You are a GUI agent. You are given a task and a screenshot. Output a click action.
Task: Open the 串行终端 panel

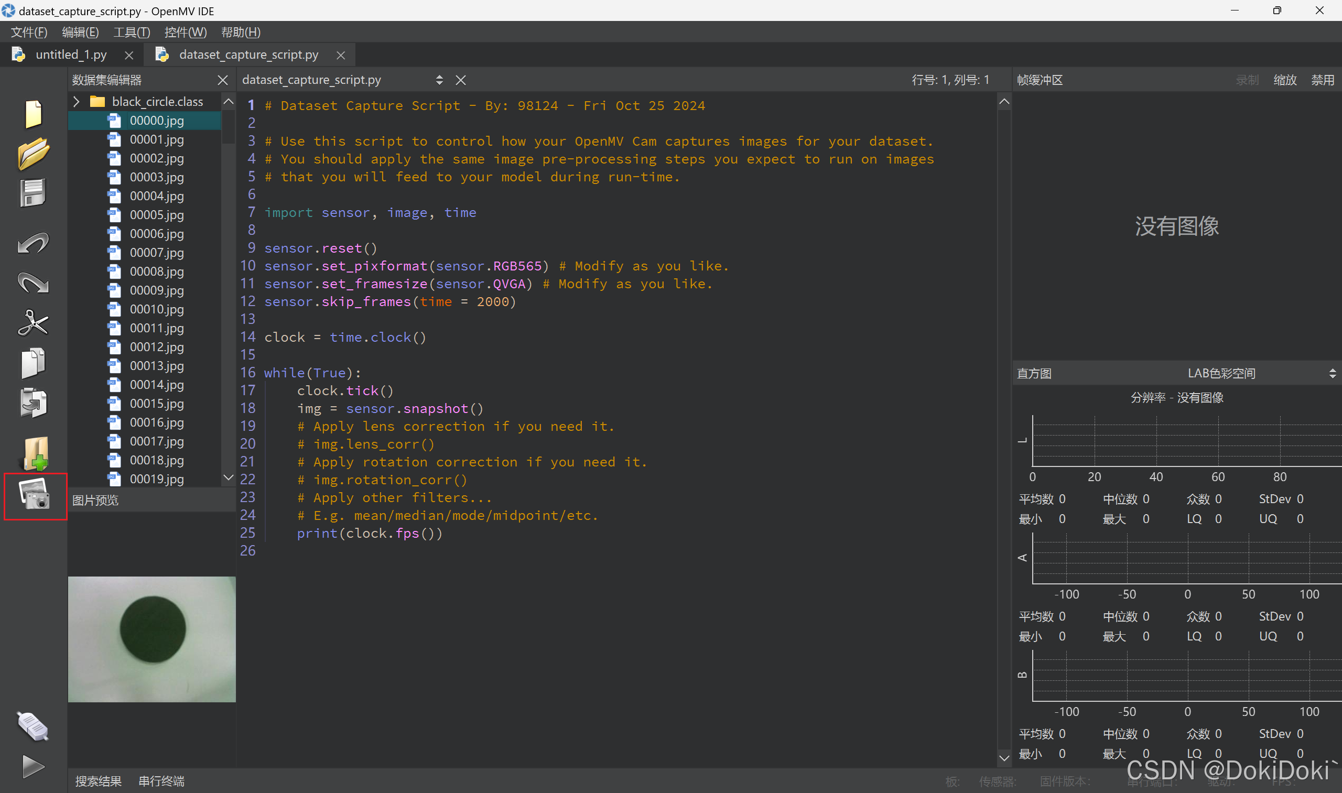161,781
